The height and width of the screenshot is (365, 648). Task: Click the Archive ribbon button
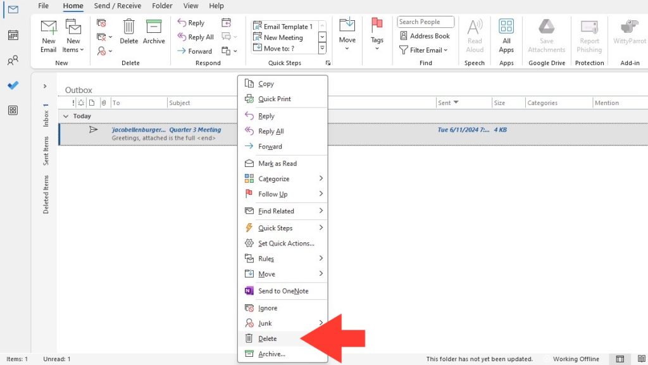point(154,32)
